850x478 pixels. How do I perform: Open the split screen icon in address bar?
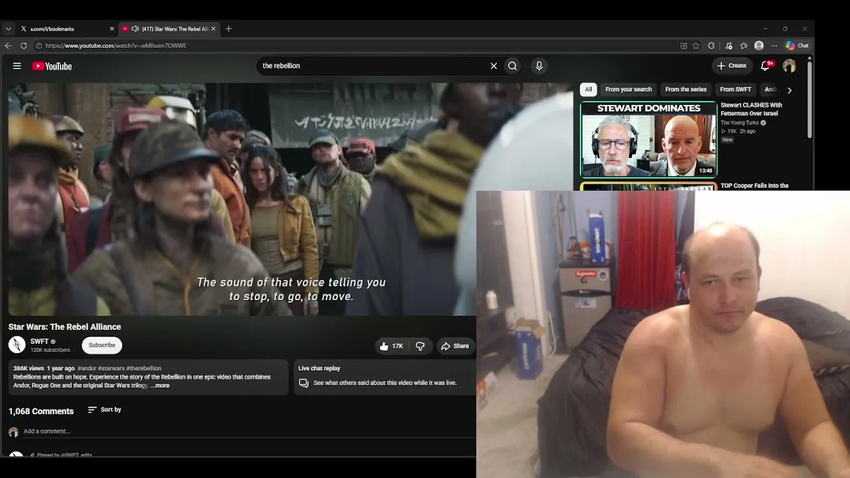point(683,46)
